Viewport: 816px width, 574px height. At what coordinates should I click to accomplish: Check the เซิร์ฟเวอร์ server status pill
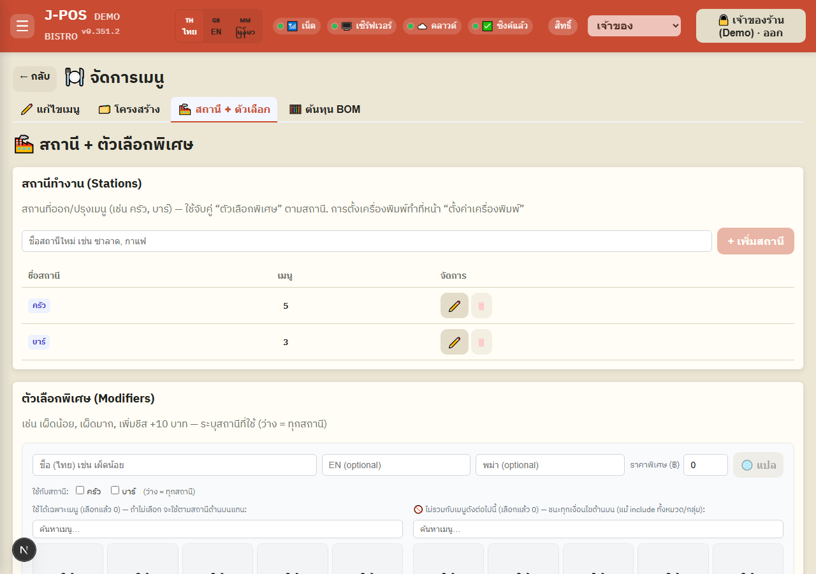pos(362,26)
